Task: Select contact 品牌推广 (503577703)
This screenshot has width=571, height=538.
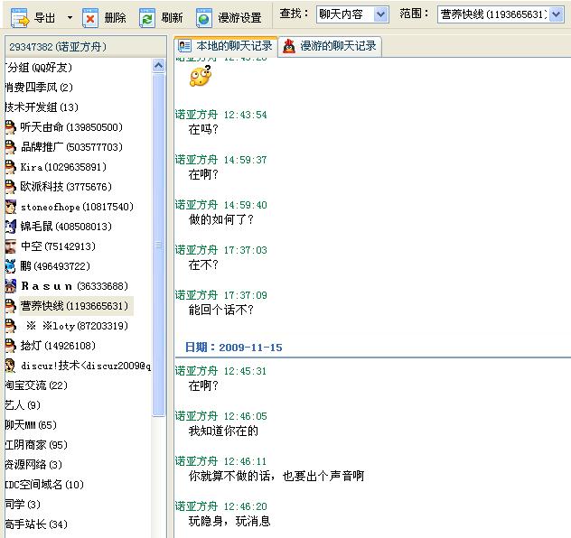Action: pyautogui.click(x=71, y=147)
